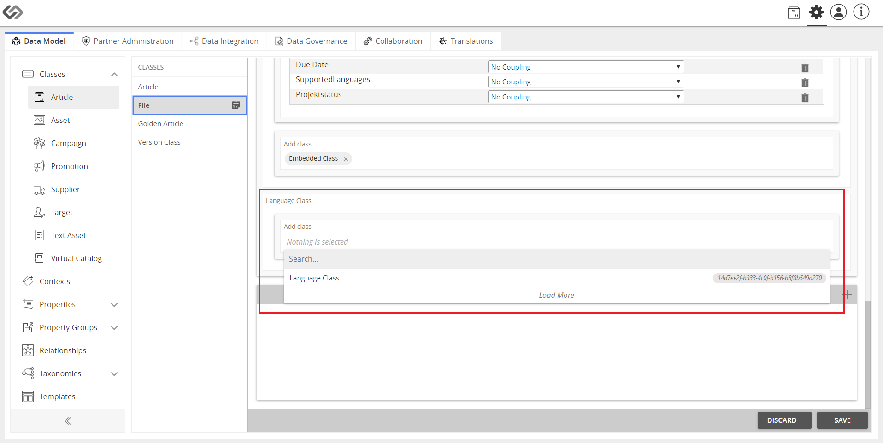Screen dimensions: 883x443
Task: Click the Campaign icon in sidebar
Action: 40,143
